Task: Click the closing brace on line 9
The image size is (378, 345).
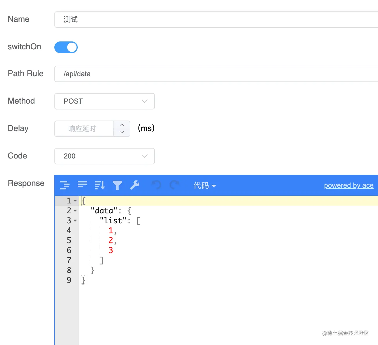Action: tap(83, 280)
